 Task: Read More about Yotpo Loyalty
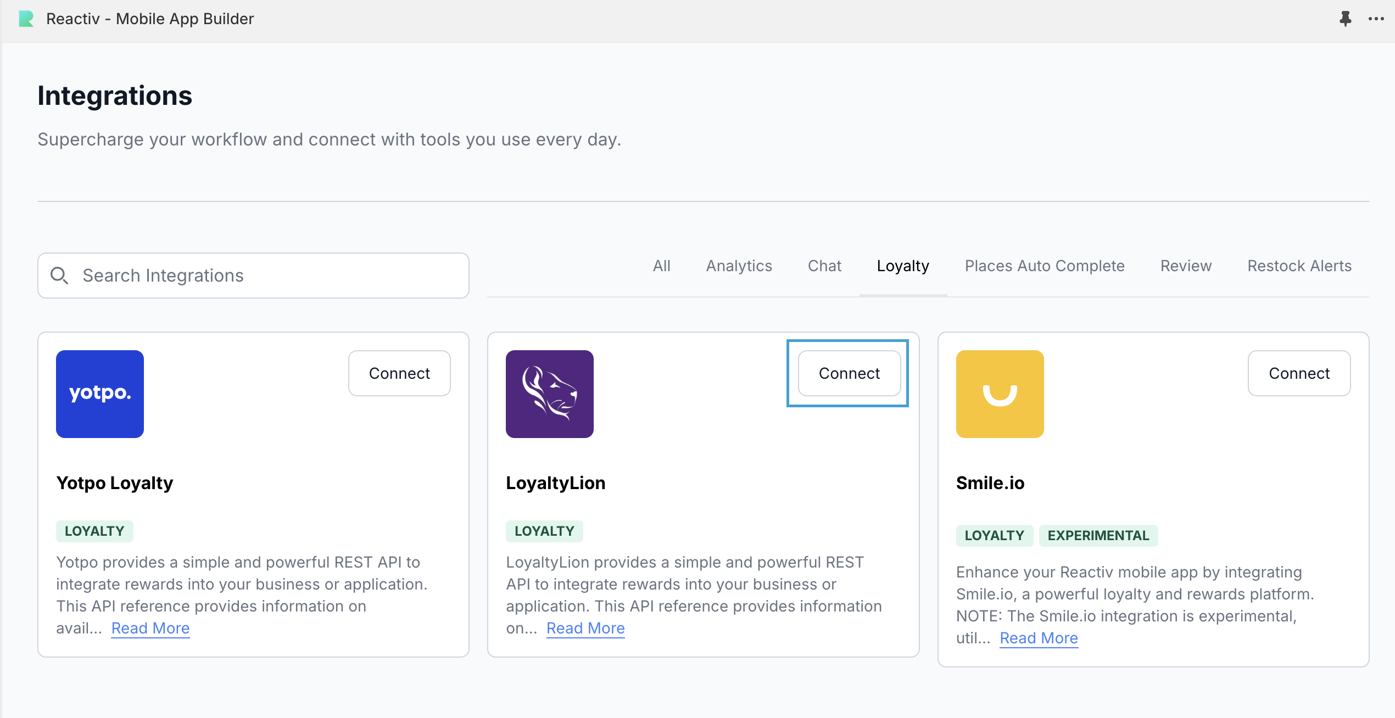tap(150, 628)
